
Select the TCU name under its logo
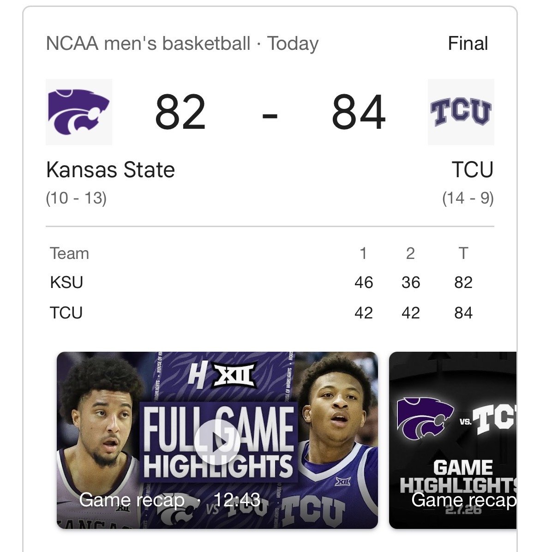click(473, 170)
